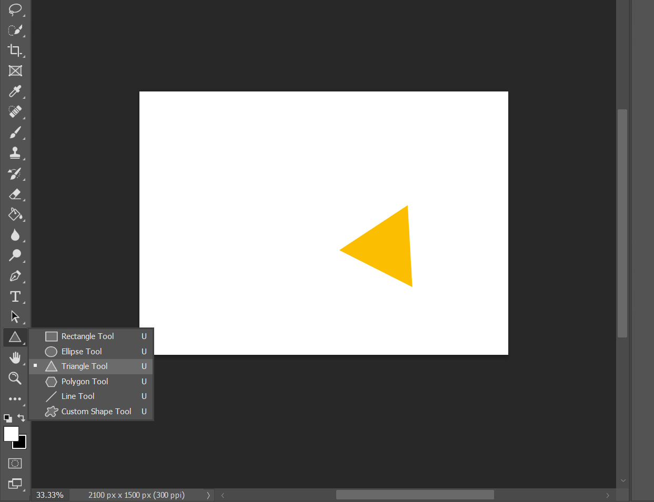Click the 33.33% zoom level field
The image size is (654, 502).
50,495
